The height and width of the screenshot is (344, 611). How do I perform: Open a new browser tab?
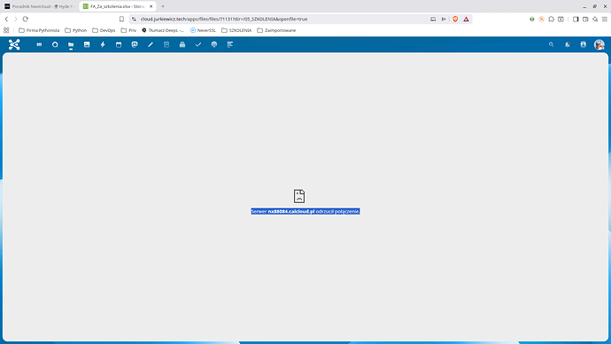[x=163, y=6]
